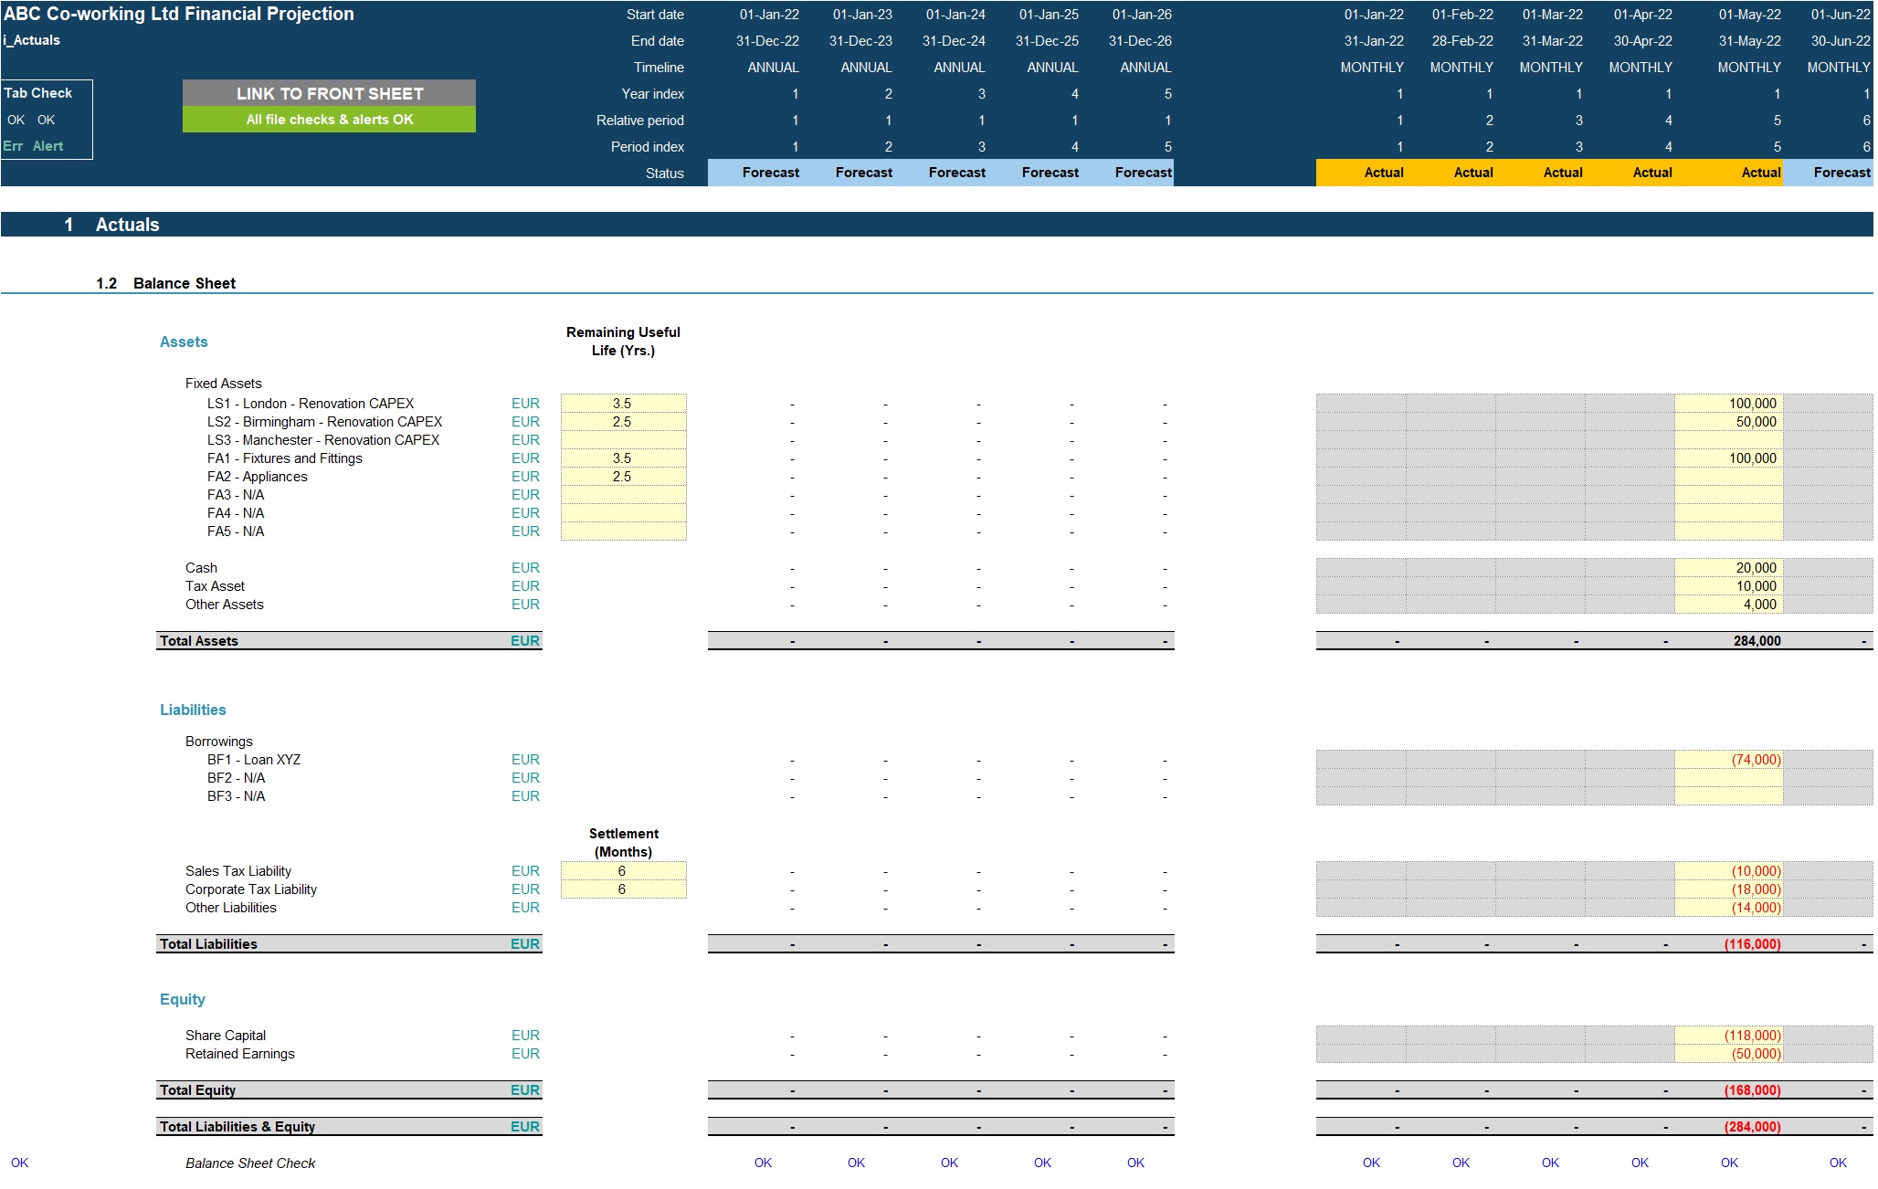Select empty BF2 - N/A May-22 input cell
Viewport: 1878px width, 1189px height.
(x=1729, y=778)
